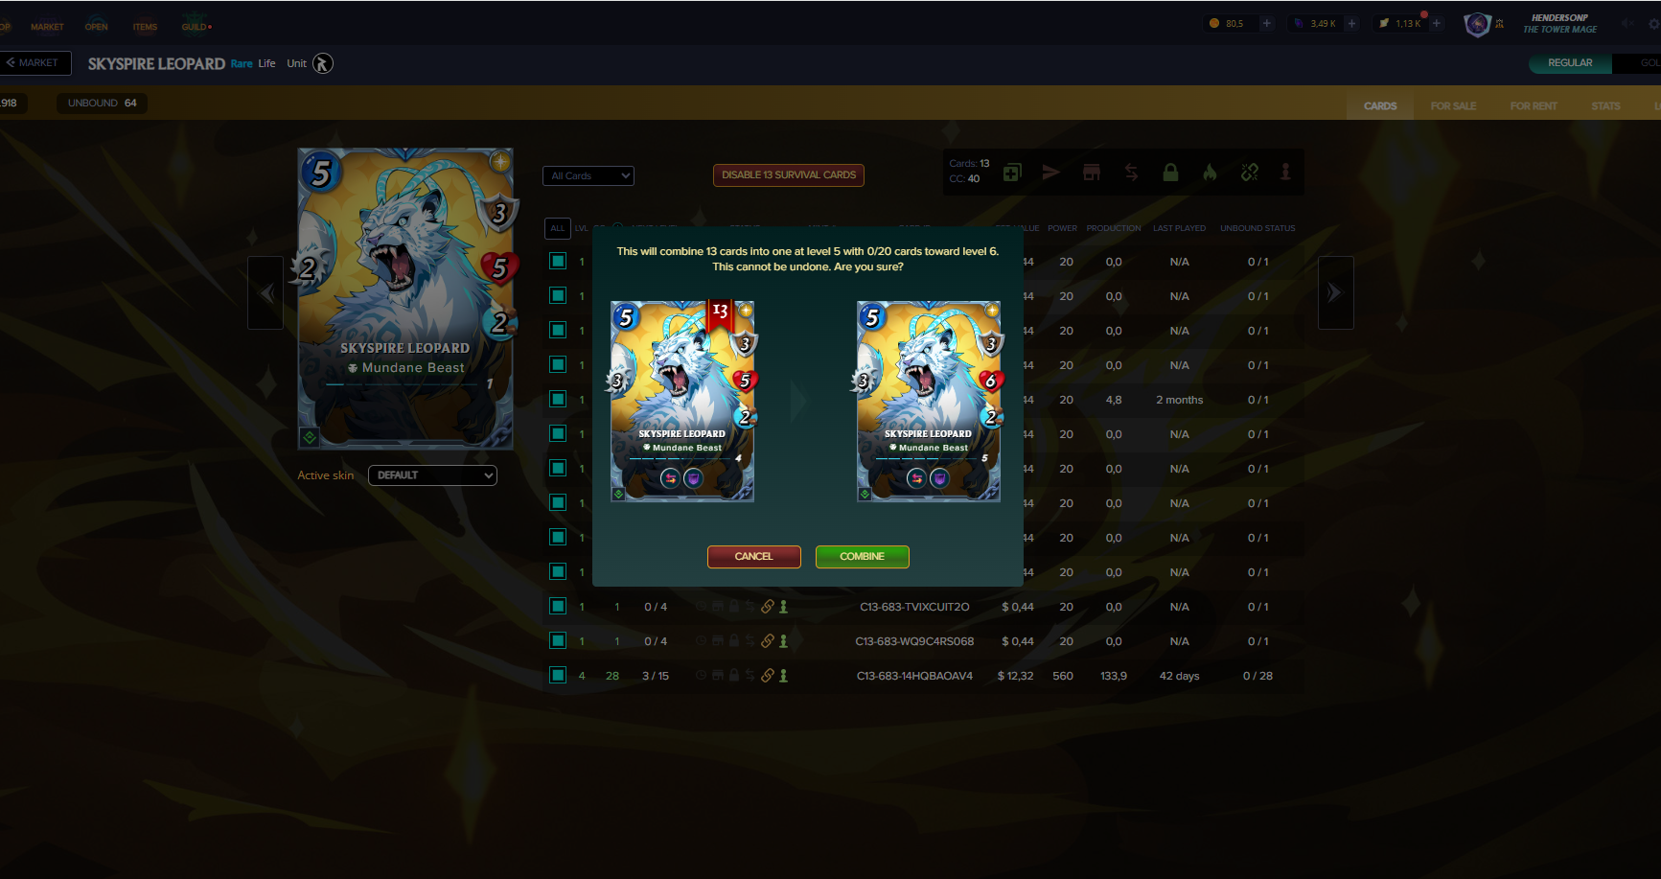Click the CANCEL button in the combine dialog
The width and height of the screenshot is (1661, 879).
753,557
